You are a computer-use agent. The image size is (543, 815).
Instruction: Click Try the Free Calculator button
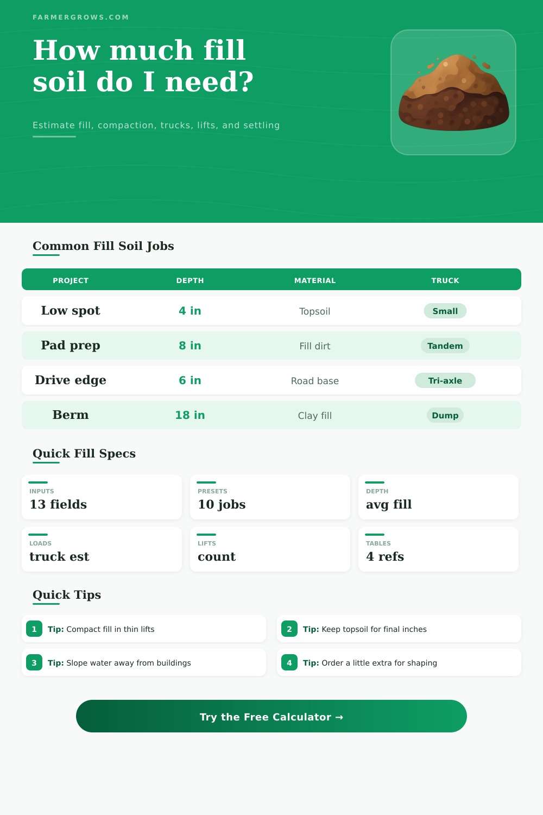(271, 716)
